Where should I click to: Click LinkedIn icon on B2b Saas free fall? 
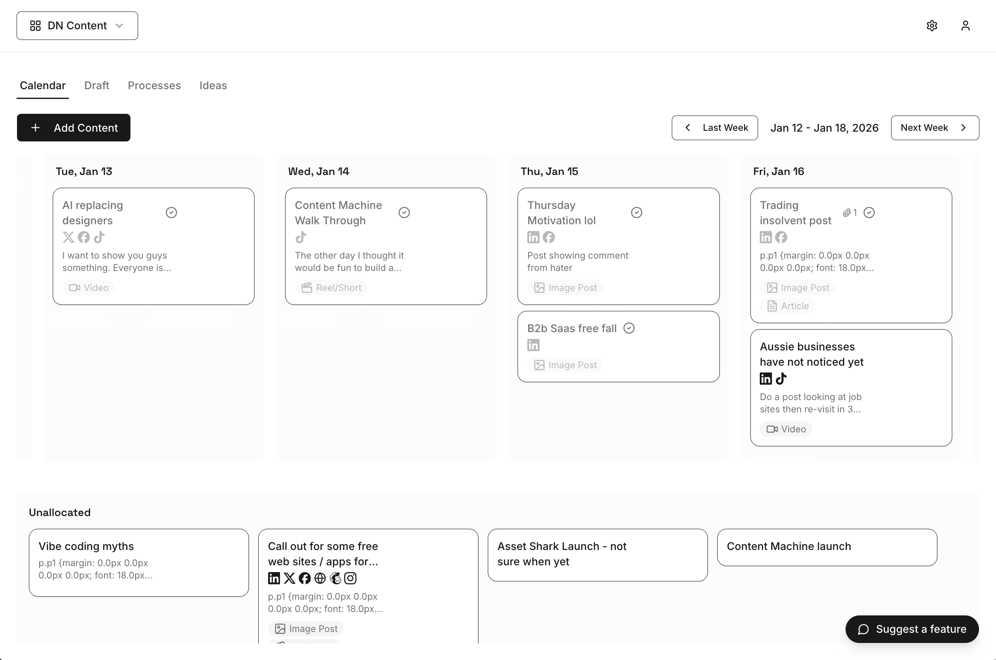tap(533, 345)
